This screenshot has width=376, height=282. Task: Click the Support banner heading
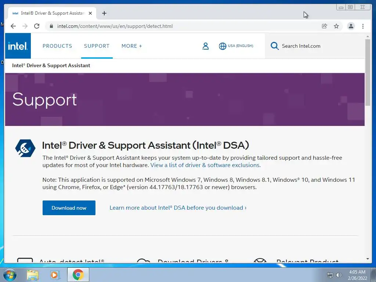44,100
